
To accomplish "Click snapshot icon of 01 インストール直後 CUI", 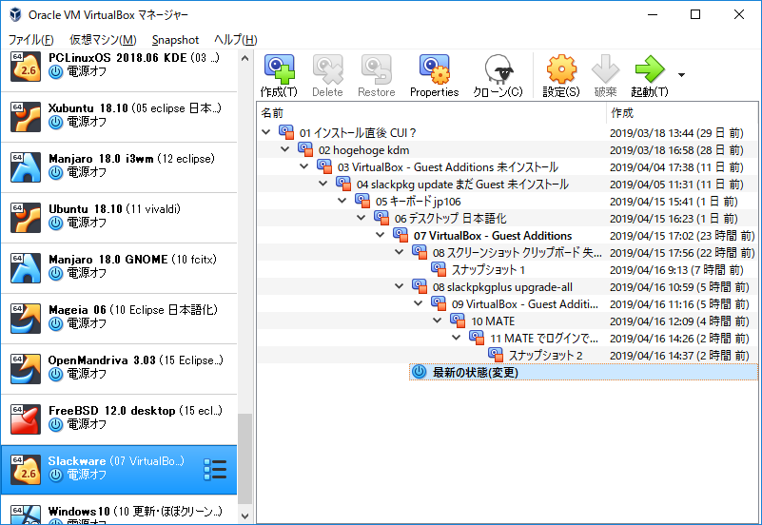I will (x=286, y=132).
